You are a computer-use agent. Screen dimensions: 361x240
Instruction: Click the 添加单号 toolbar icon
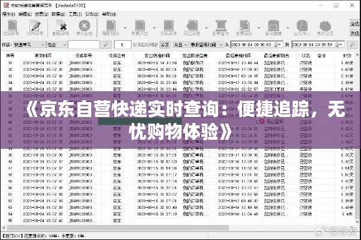tap(11, 28)
